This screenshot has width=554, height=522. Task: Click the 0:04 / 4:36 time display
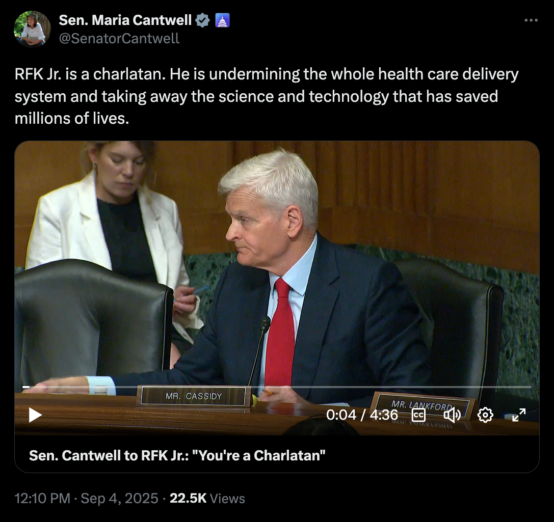pos(362,415)
